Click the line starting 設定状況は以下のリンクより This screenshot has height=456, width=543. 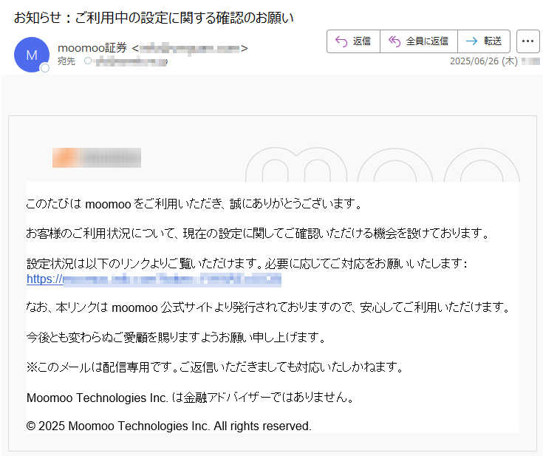tap(247, 264)
